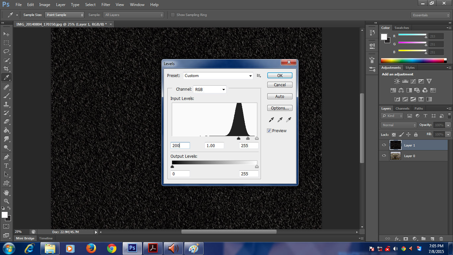
Task: Open the Essentials workspace dropdown
Action: click(x=430, y=15)
